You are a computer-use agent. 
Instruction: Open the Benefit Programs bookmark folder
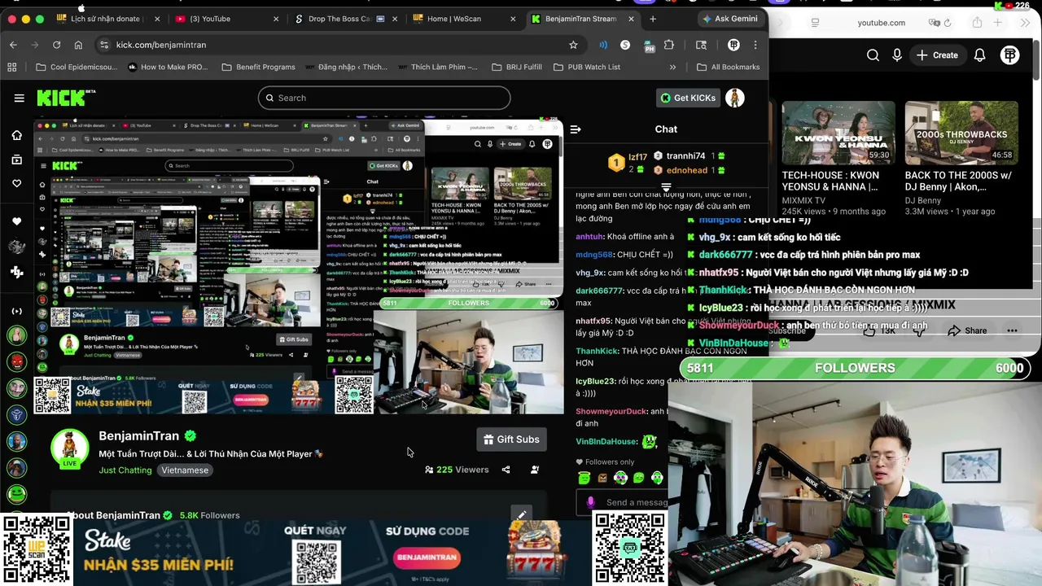(x=258, y=67)
